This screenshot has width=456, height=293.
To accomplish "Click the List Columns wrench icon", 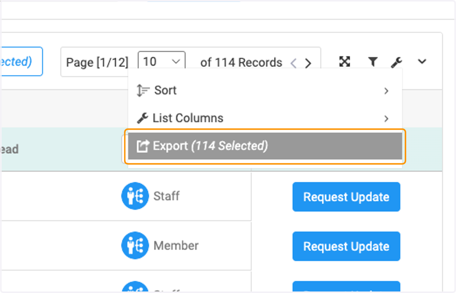I will pos(142,118).
